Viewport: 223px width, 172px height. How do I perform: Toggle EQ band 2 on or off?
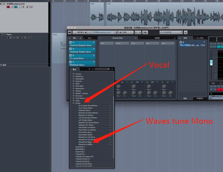132,82
